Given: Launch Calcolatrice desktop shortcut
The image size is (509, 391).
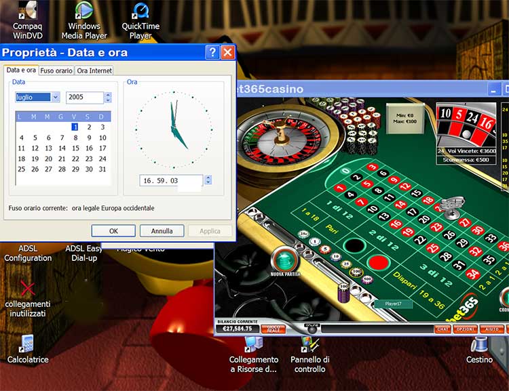Looking at the screenshot, I should [28, 349].
